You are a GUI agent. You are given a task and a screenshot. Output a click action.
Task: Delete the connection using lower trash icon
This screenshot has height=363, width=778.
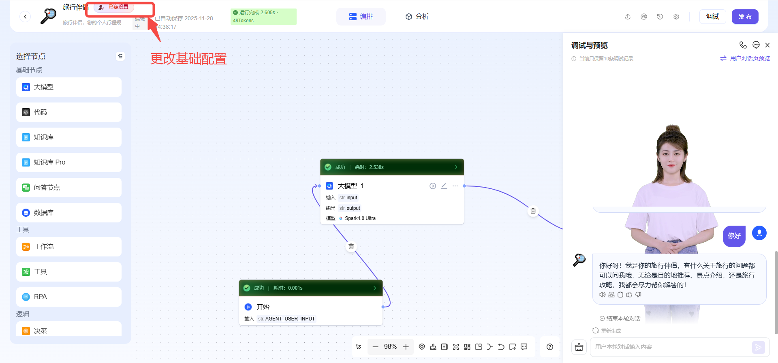point(351,247)
